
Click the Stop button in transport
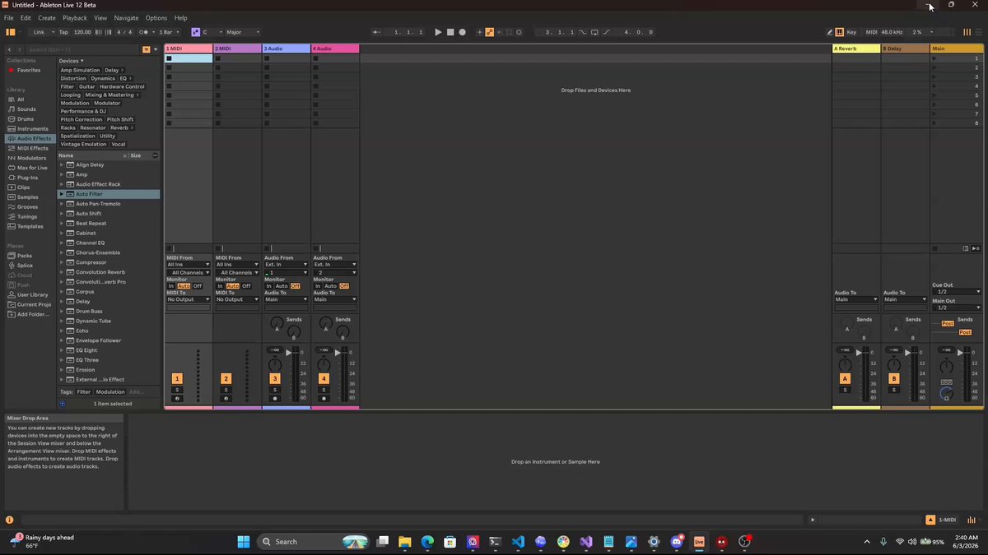click(x=450, y=32)
